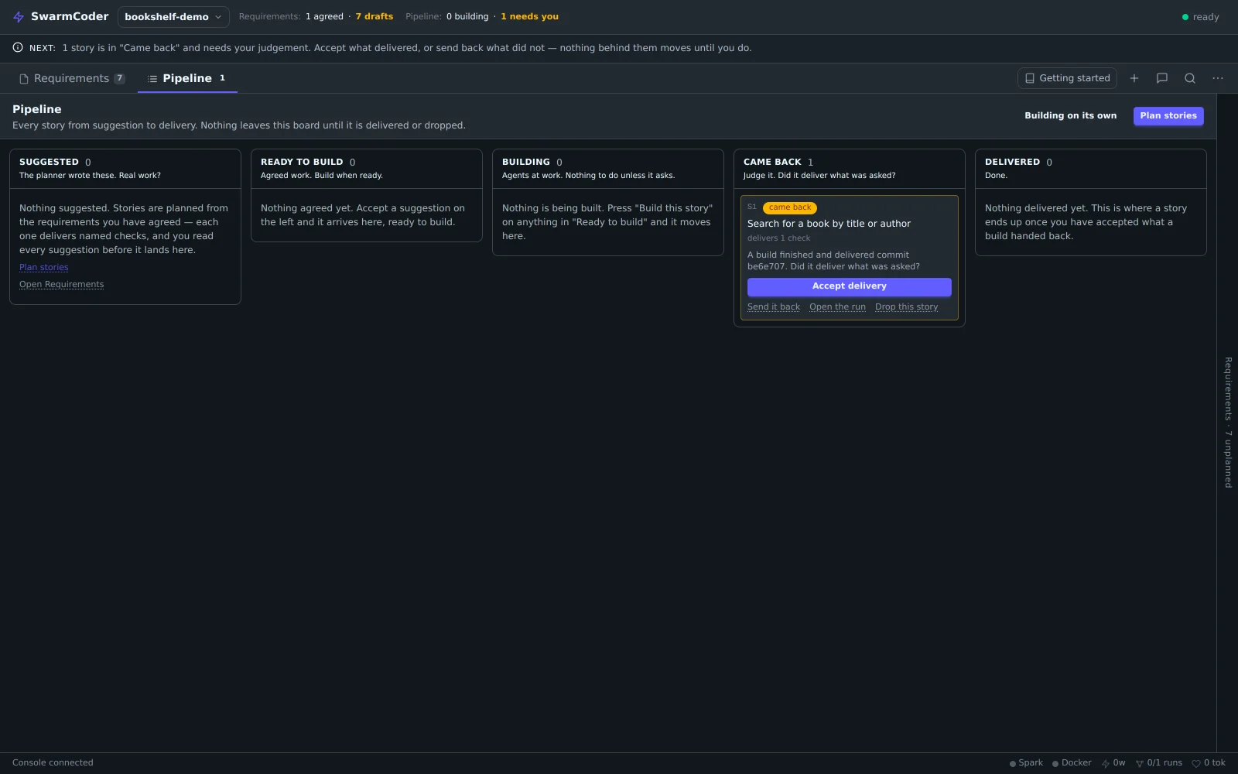This screenshot has width=1238, height=774.
Task: Open the Getting started guide
Action: (x=1067, y=78)
